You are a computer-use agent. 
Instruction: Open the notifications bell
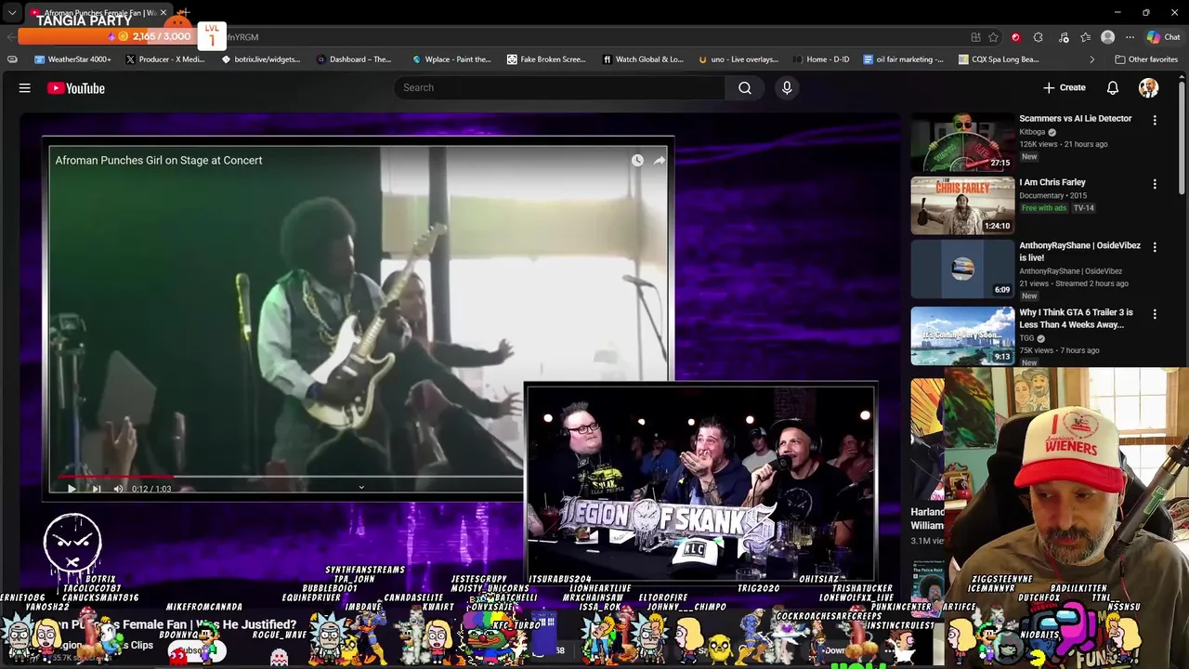point(1113,87)
